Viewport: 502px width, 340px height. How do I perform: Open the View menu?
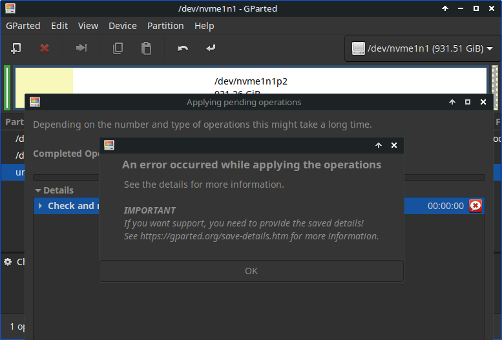coord(88,26)
